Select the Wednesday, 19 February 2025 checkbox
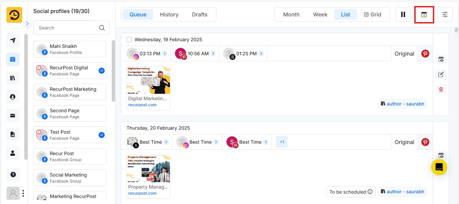The width and height of the screenshot is (459, 204). click(x=129, y=39)
